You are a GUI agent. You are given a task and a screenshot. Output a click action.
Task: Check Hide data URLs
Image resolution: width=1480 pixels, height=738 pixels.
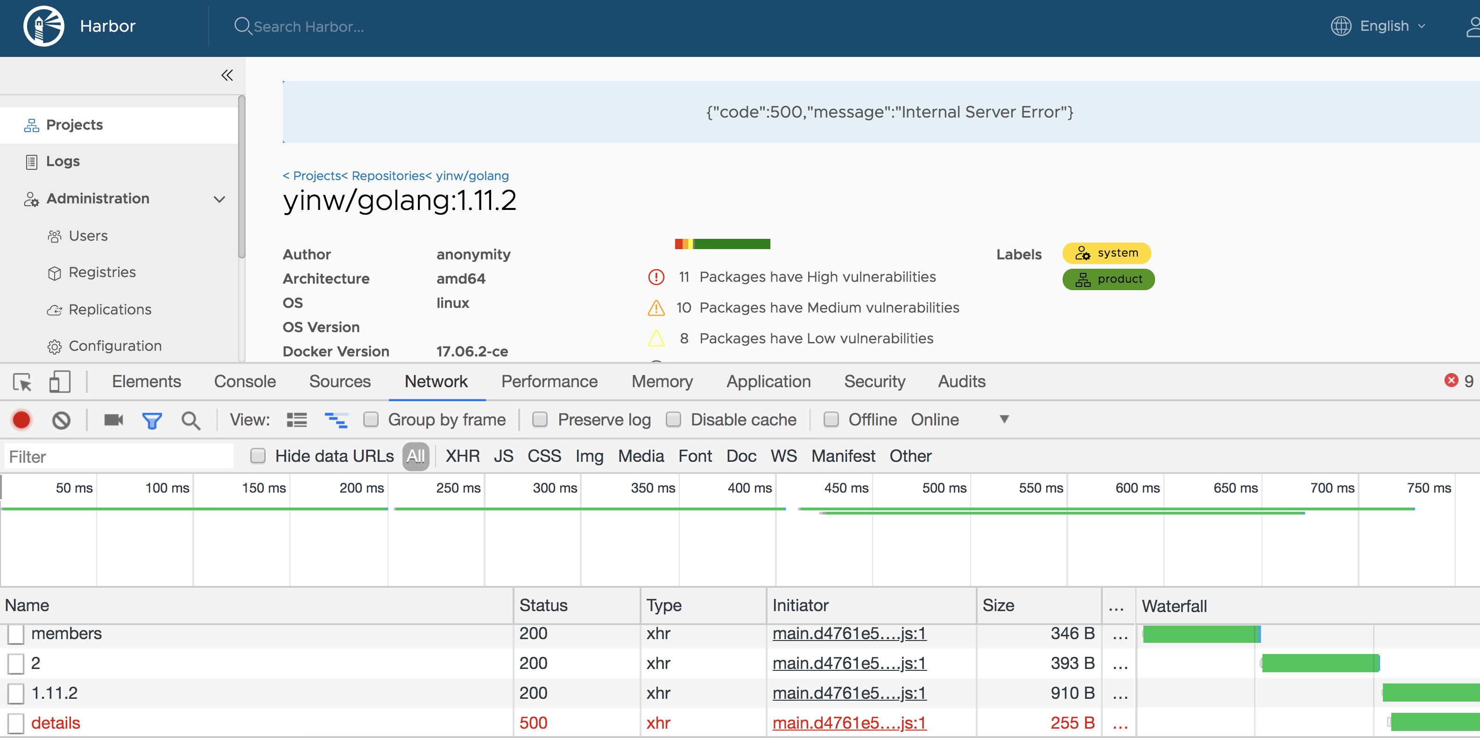[258, 455]
